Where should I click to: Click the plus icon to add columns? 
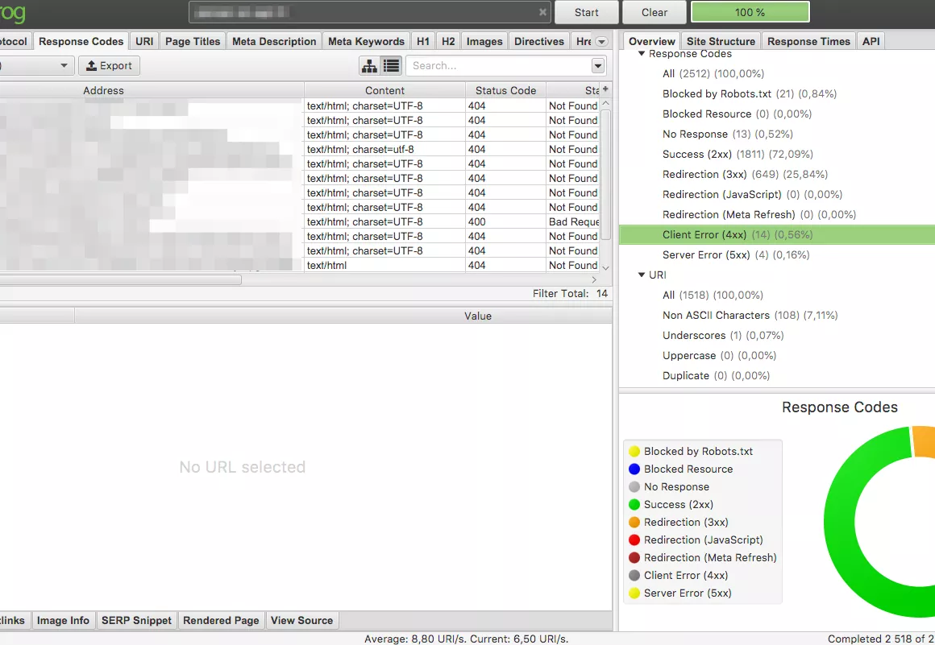tap(605, 89)
